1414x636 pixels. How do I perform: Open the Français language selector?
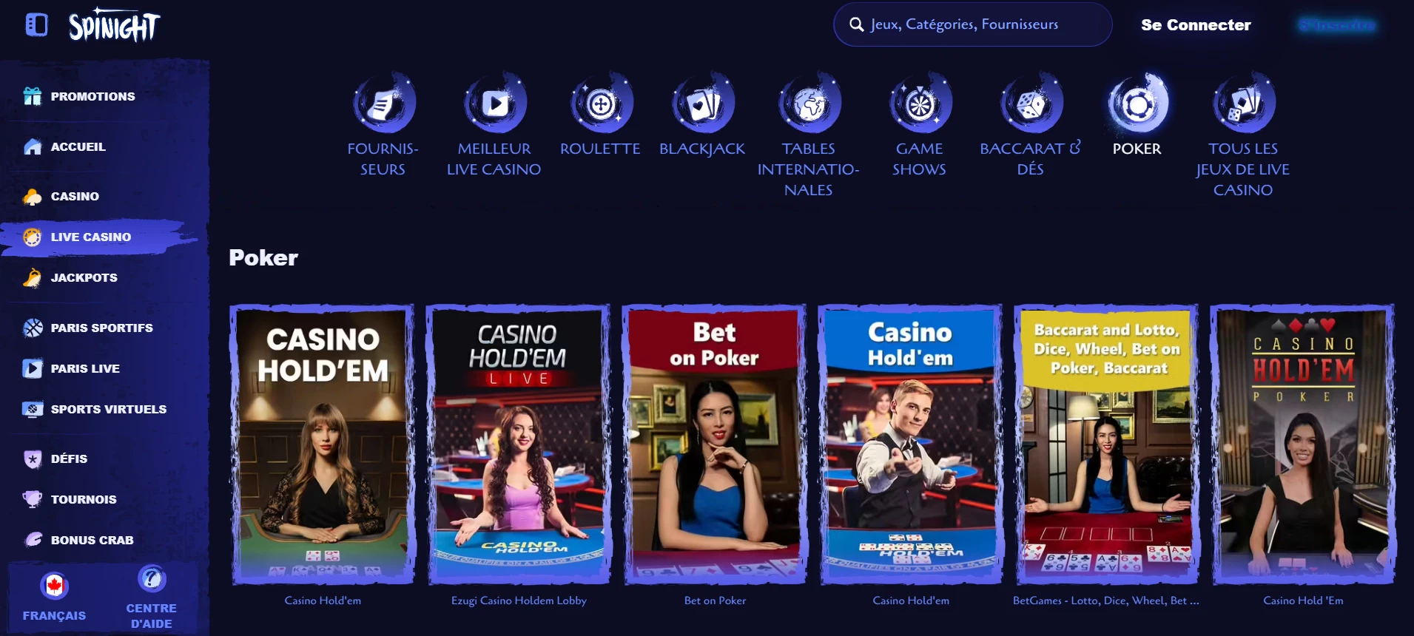click(54, 598)
